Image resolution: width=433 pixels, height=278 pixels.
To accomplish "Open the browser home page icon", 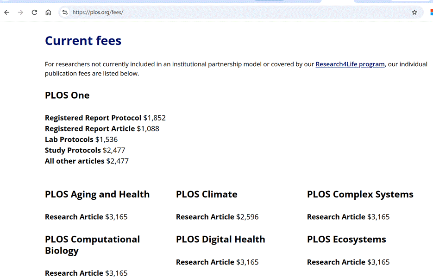I will pos(48,13).
